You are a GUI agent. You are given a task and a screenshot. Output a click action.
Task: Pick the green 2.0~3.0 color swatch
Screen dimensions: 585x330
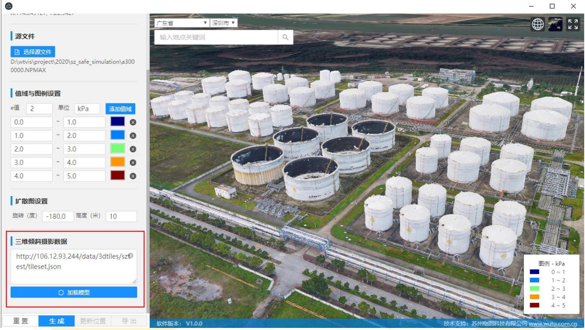(x=118, y=149)
